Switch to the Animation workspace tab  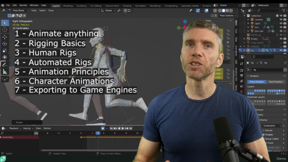[x=140, y=6]
